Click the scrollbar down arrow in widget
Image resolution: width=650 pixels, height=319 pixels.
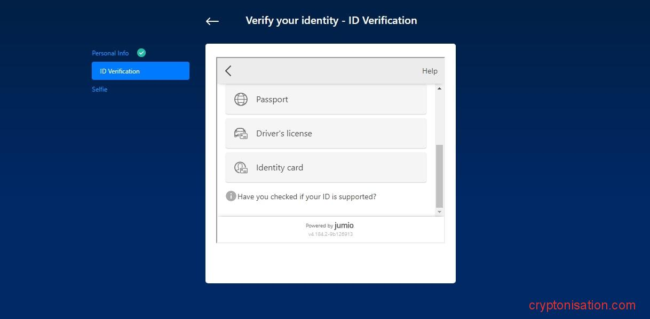(x=439, y=212)
